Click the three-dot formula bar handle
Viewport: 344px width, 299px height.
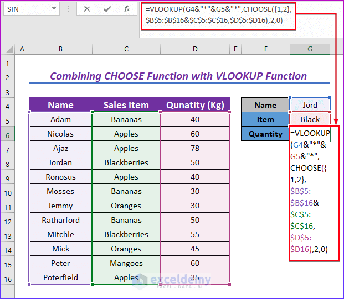(68, 9)
